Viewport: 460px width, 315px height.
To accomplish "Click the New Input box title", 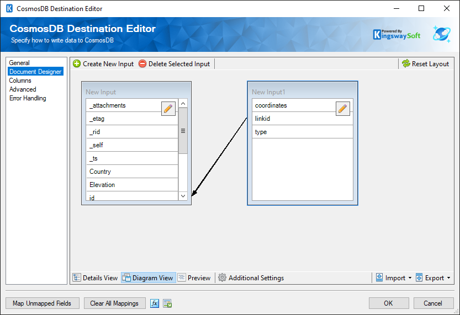I will (x=101, y=92).
